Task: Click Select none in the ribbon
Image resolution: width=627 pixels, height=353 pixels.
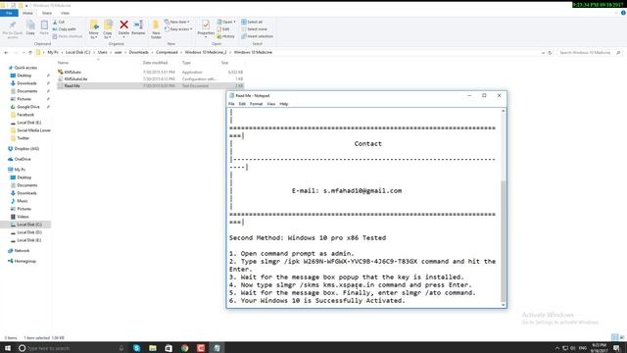Action: click(254, 29)
